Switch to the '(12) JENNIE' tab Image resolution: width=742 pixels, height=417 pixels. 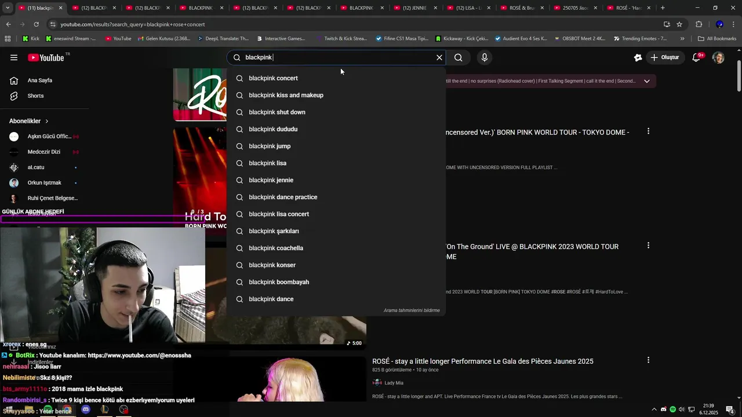pos(414,8)
